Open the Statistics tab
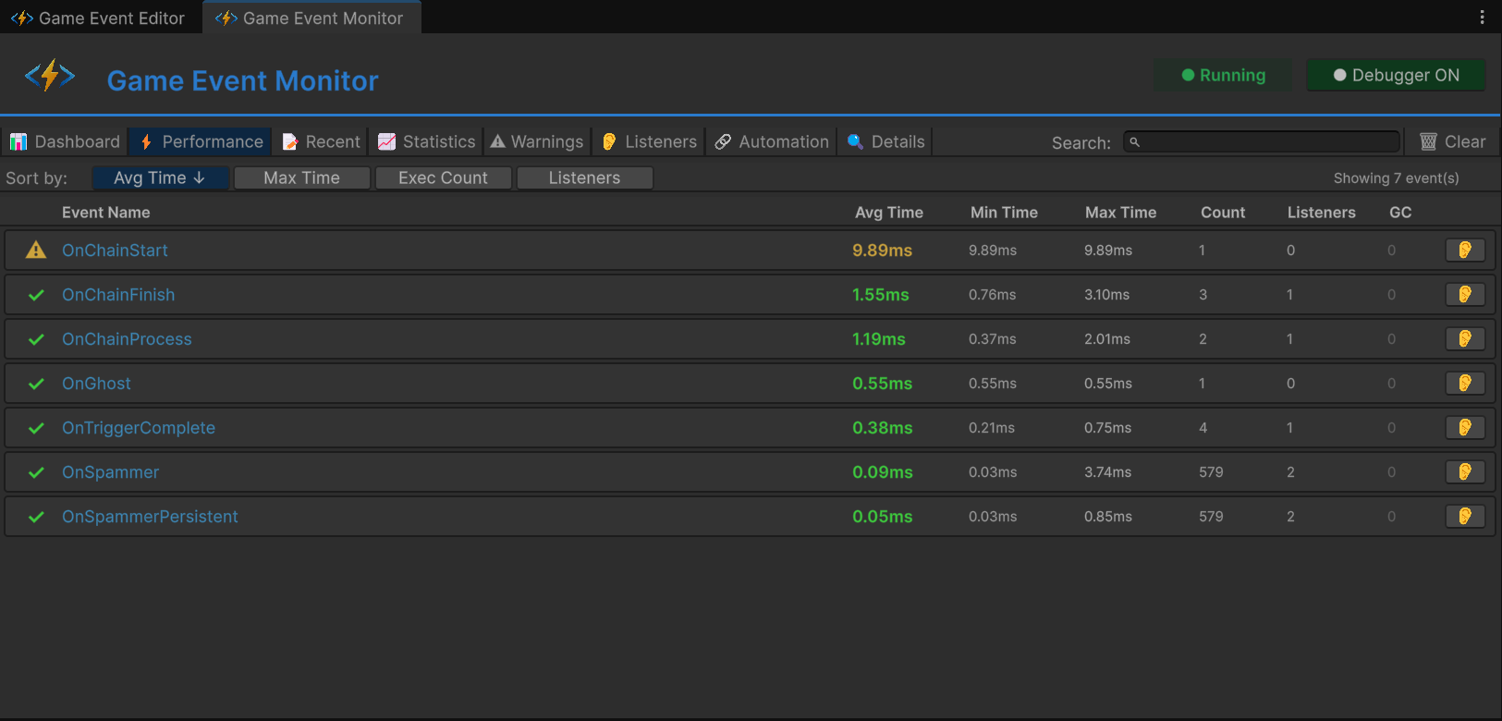Screen dimensions: 1502x721 426,141
